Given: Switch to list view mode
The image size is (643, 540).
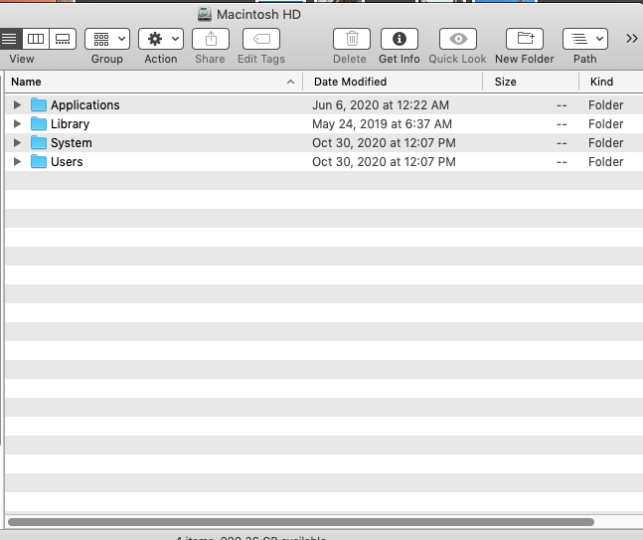Looking at the screenshot, I should pos(10,39).
